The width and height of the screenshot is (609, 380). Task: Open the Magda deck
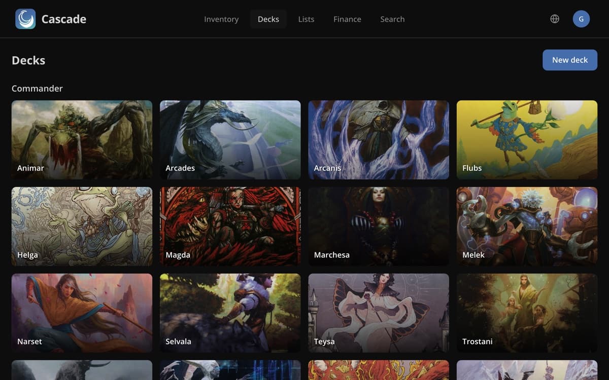click(230, 226)
